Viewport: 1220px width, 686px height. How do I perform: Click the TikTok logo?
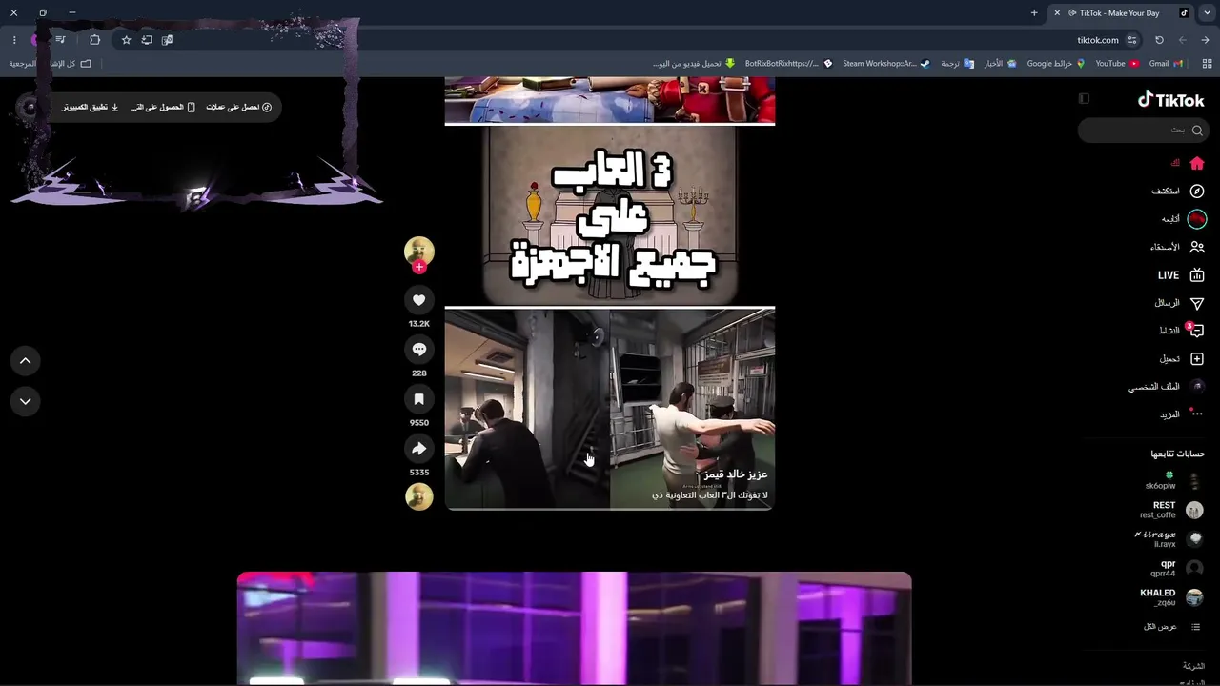pos(1170,100)
